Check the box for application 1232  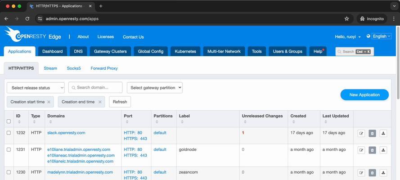click(9, 133)
